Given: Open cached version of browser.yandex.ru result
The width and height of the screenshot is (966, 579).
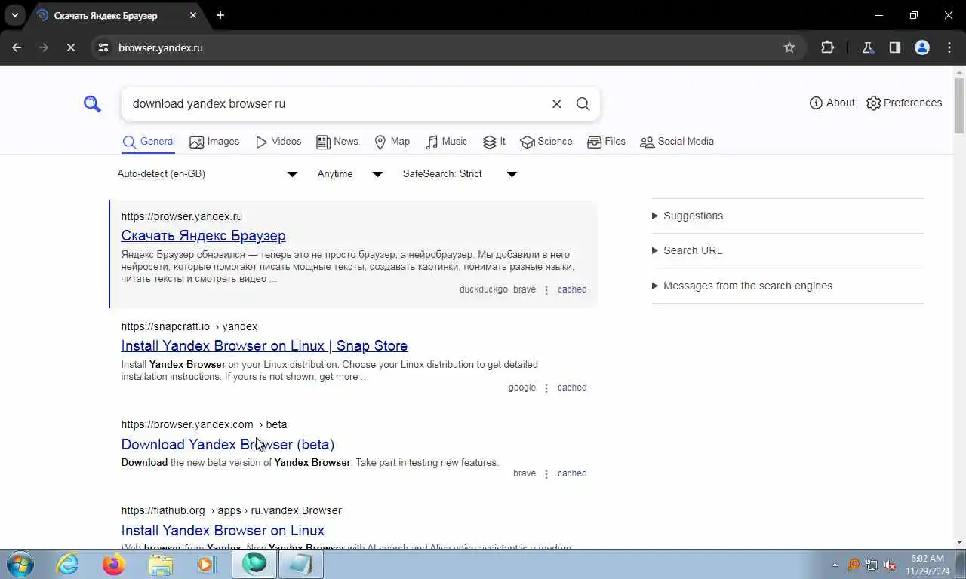Looking at the screenshot, I should (572, 289).
